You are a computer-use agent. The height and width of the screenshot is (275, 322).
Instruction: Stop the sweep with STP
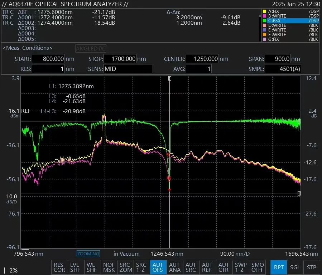pos(312,267)
